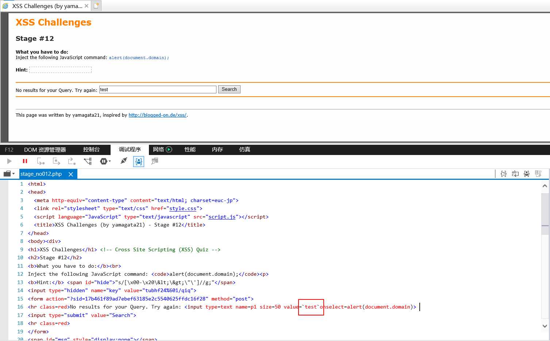Click the style.css link in source code
550x341 pixels.
click(x=183, y=209)
